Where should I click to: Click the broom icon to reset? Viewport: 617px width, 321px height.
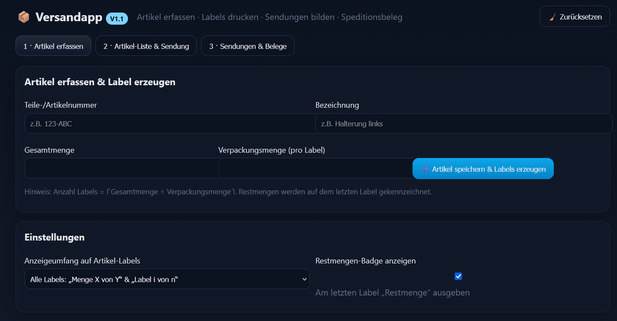(x=552, y=17)
